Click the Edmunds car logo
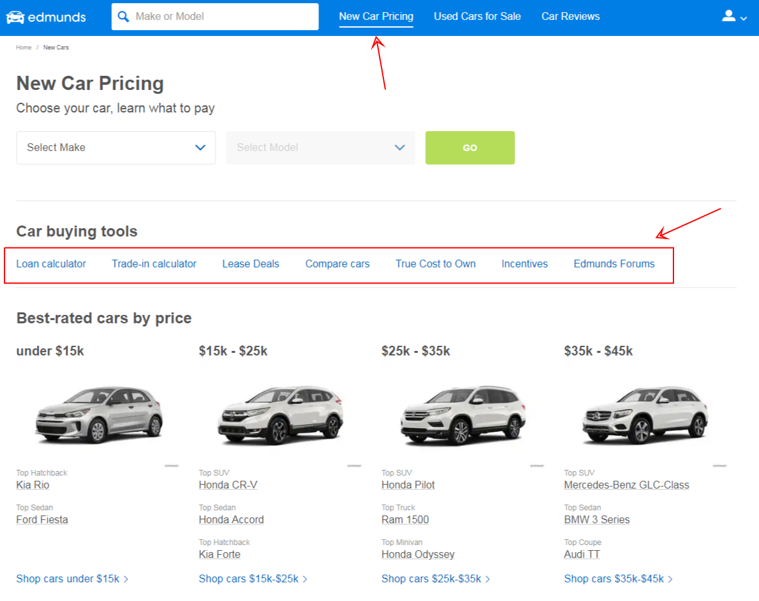The image size is (759, 601). pos(15,17)
